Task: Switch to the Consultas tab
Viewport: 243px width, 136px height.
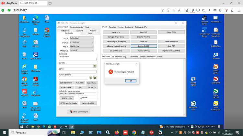Action: [x=112, y=27]
